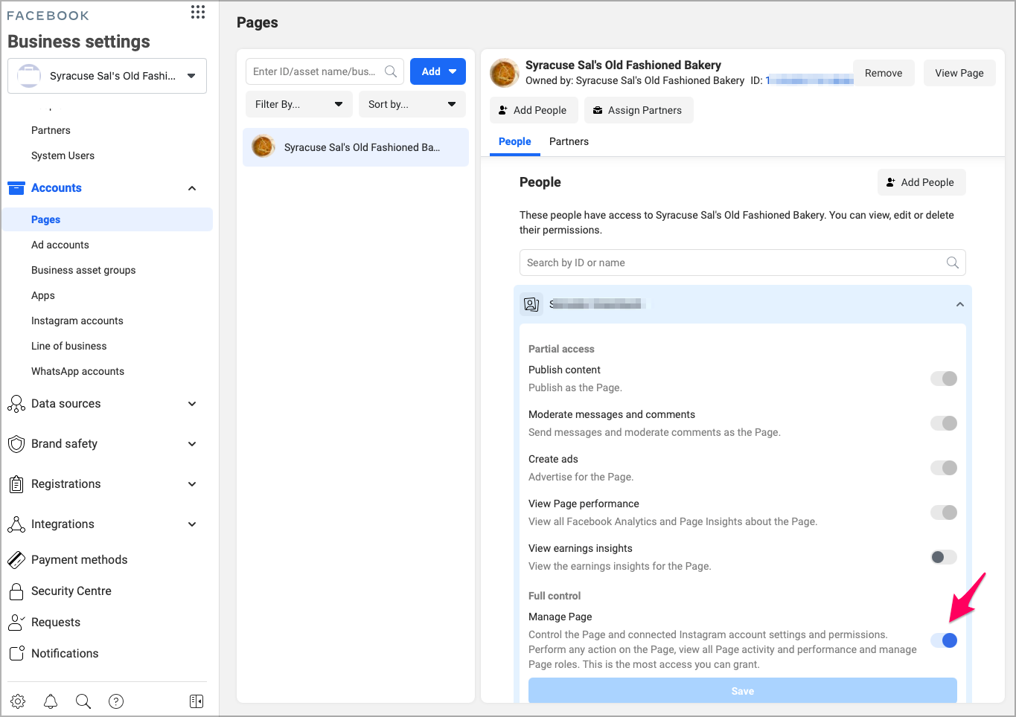Image resolution: width=1016 pixels, height=717 pixels.
Task: Collapse the person permissions chevron
Action: (960, 304)
